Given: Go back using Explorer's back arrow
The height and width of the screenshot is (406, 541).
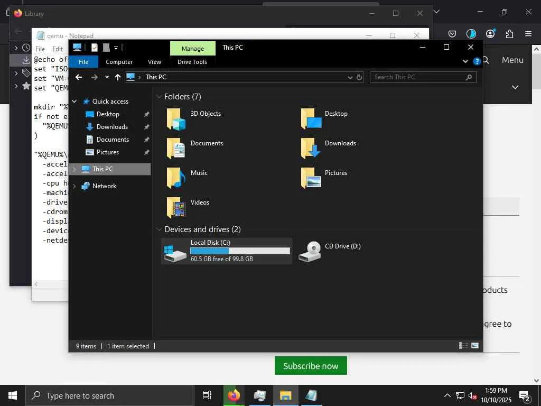Looking at the screenshot, I should coord(79,77).
